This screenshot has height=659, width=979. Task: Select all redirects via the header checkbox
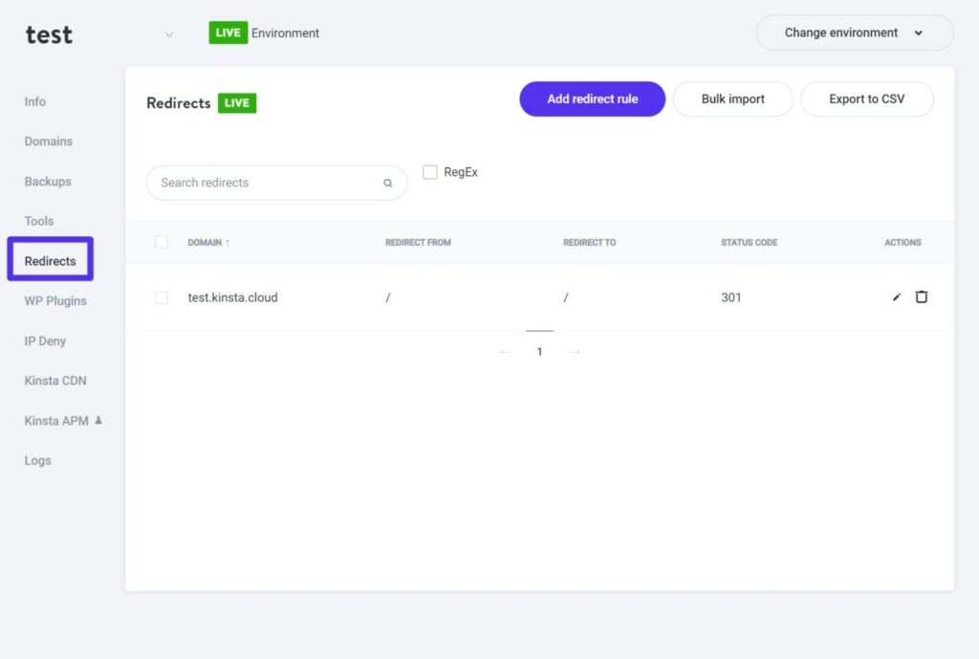coord(162,242)
